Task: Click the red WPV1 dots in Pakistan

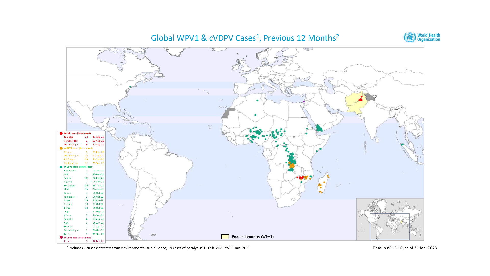Action: tap(361, 99)
